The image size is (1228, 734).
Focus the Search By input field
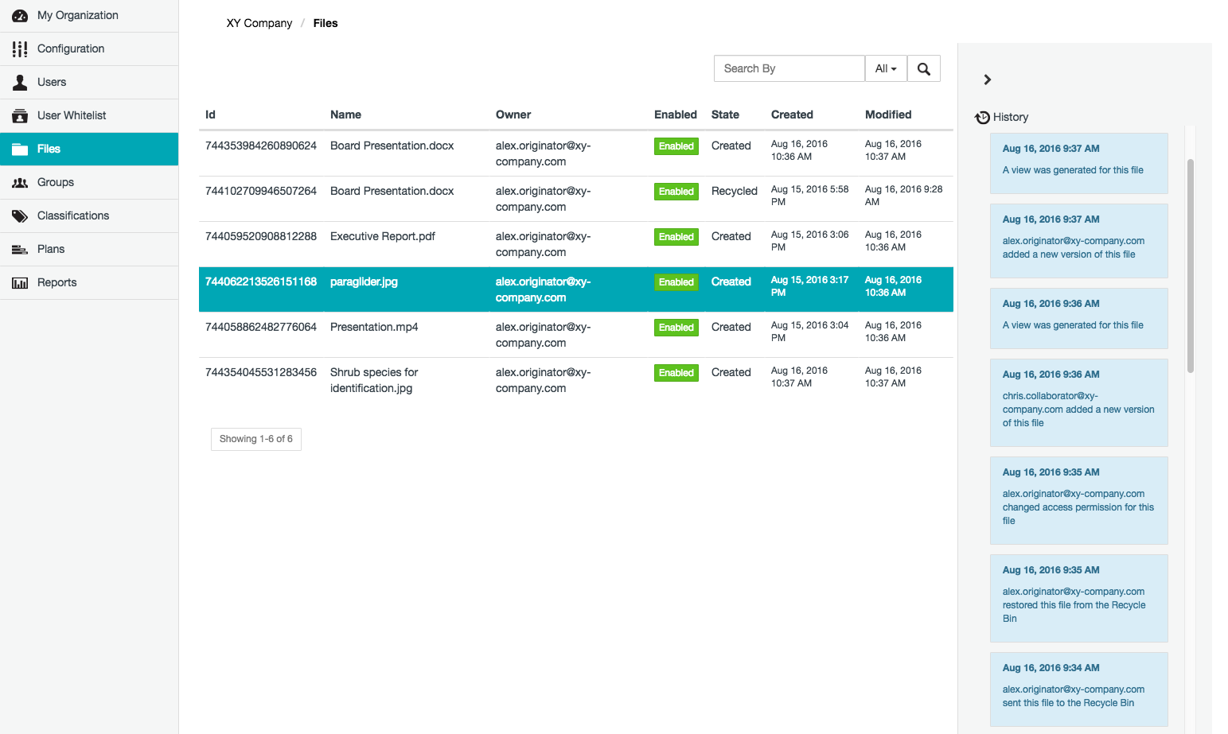pos(789,69)
